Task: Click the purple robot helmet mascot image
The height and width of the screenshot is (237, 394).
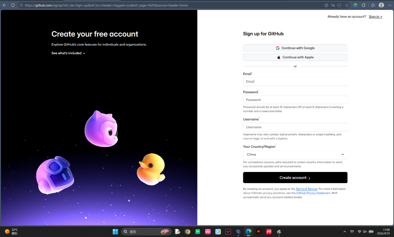Action: click(x=55, y=175)
